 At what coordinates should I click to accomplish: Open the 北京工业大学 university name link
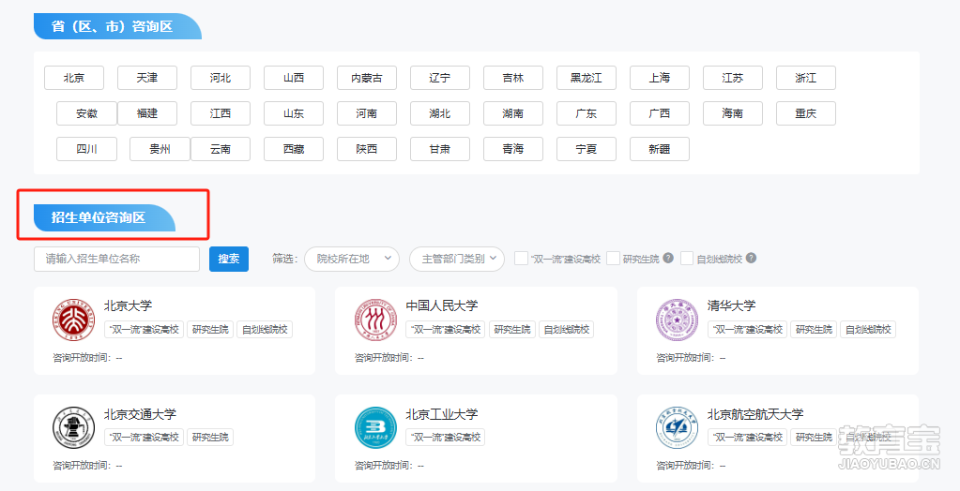(x=441, y=414)
